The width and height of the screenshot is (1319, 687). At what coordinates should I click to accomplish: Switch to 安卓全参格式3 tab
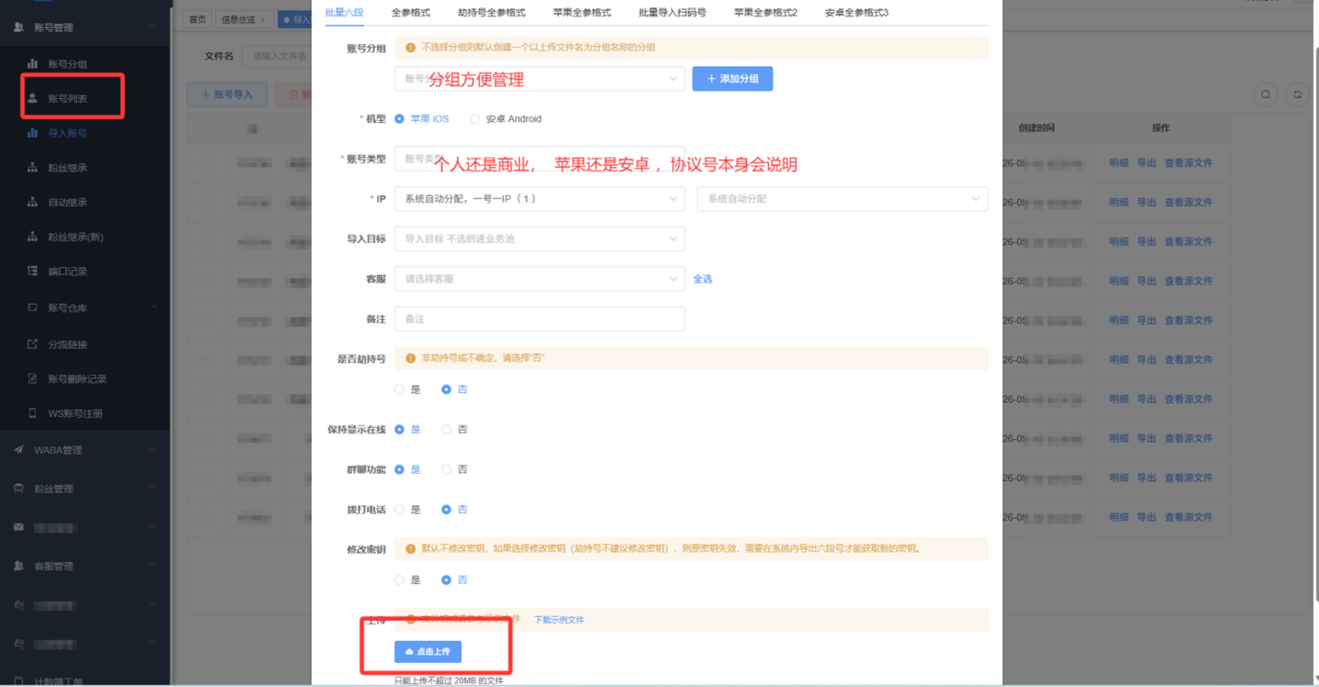(x=857, y=12)
